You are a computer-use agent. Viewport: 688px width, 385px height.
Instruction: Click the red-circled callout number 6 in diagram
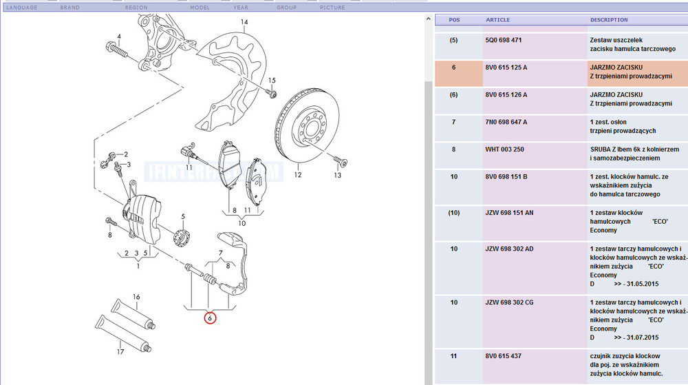(x=211, y=318)
